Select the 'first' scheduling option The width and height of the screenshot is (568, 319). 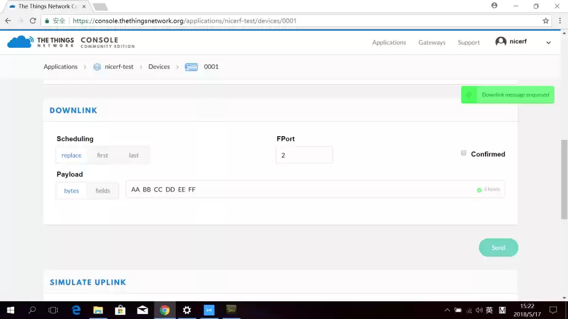(103, 155)
